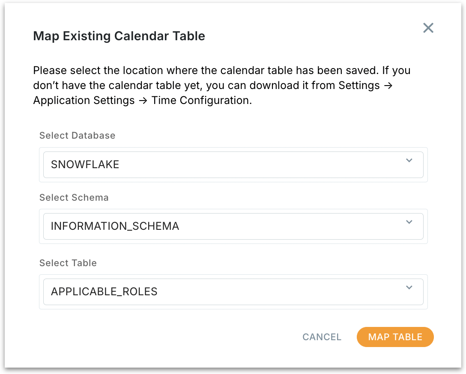Click the APPLICABLE_ROLES table value
The image size is (466, 374).
click(104, 291)
